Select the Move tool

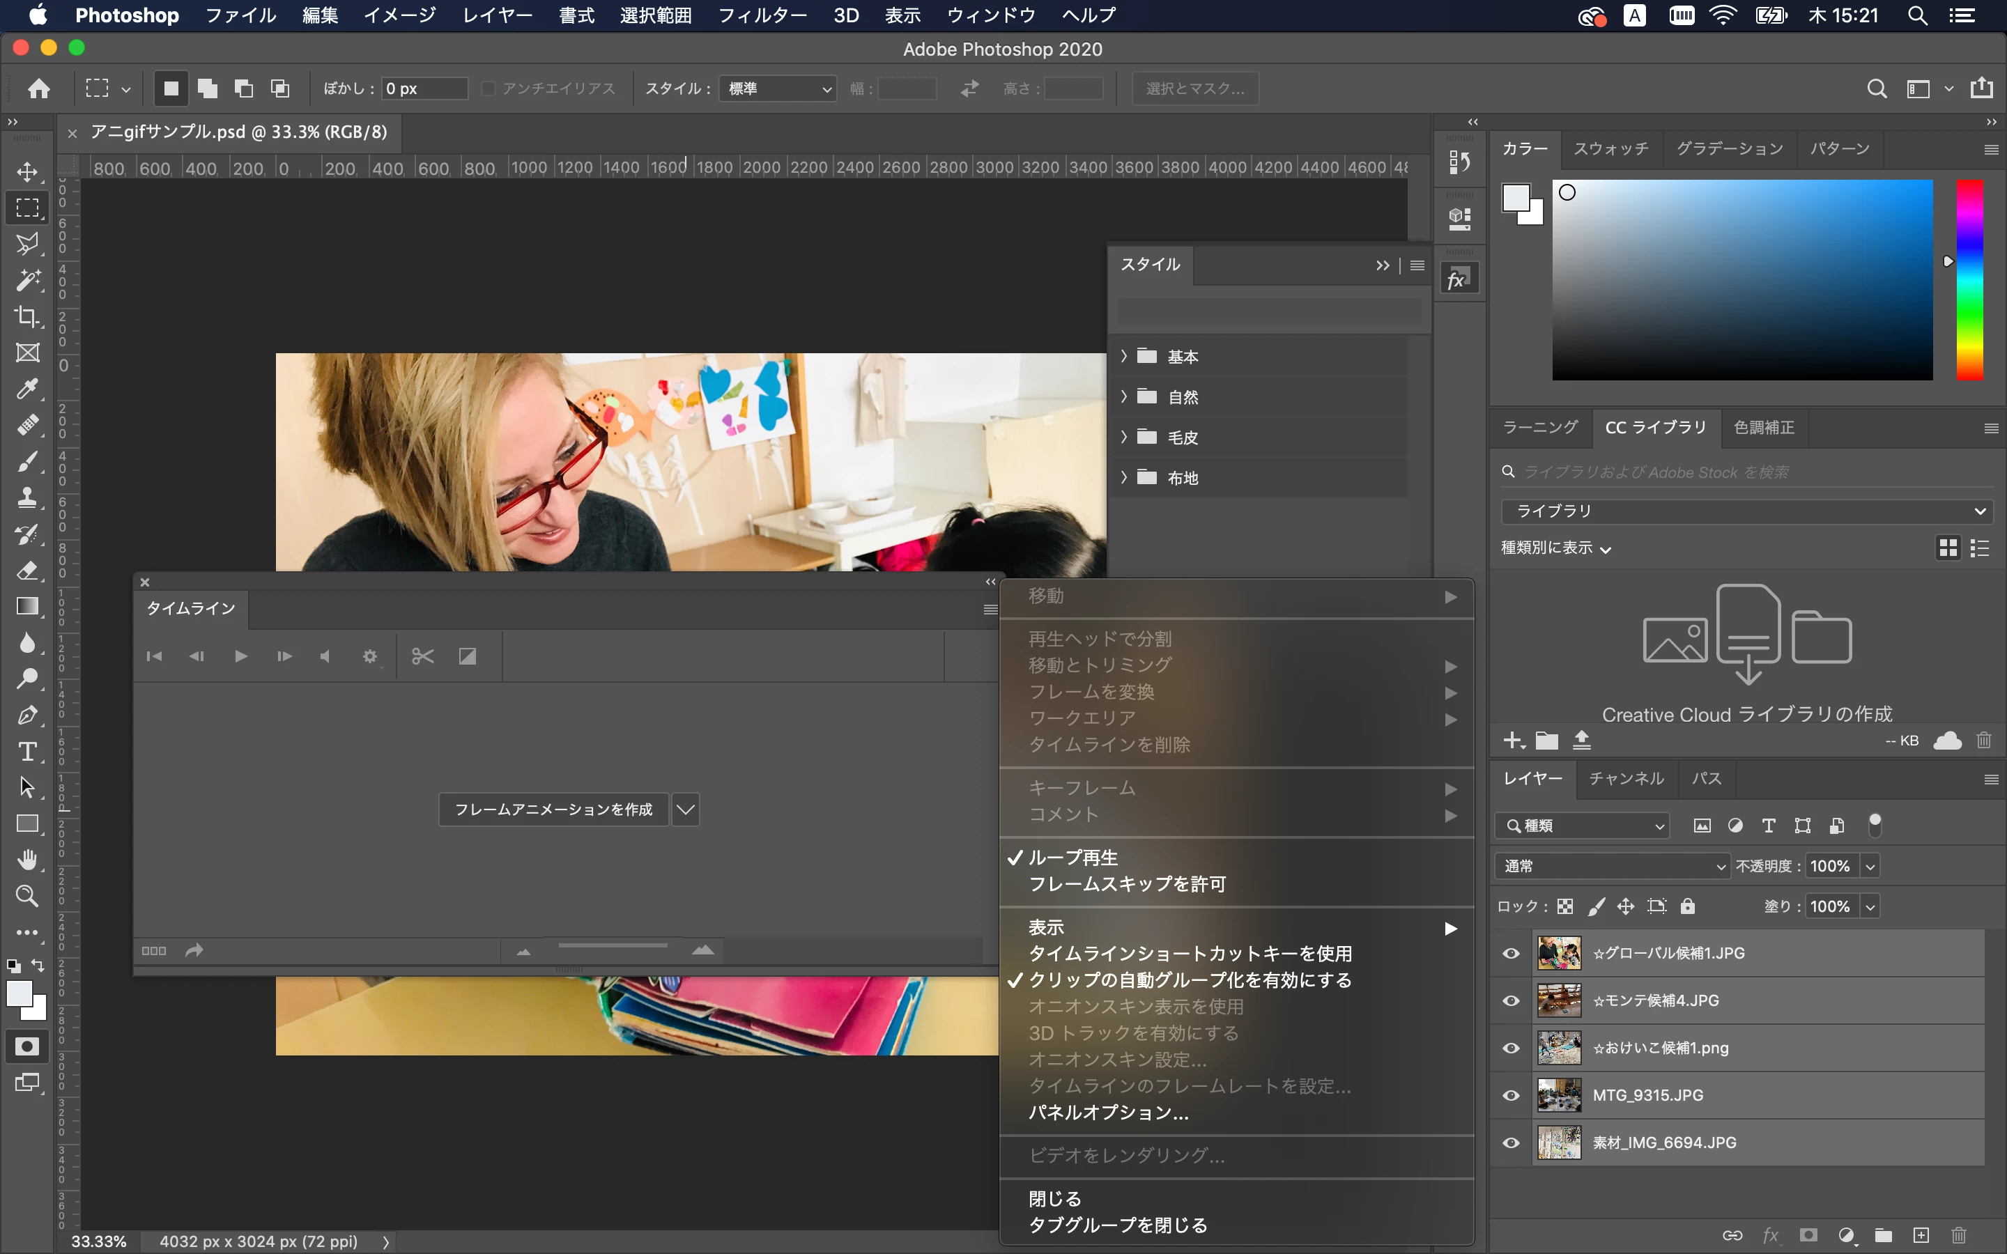tap(27, 171)
